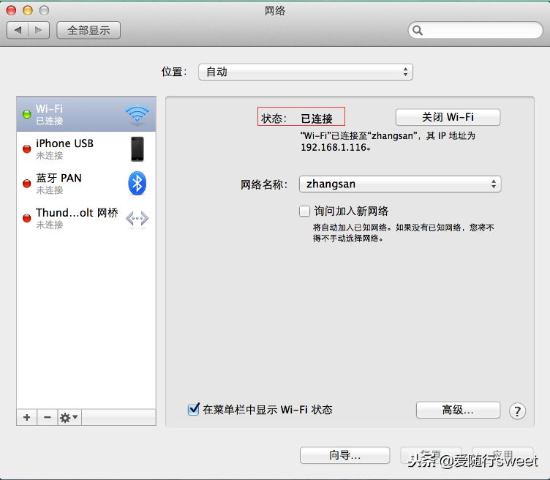The image size is (550, 480).
Task: Click the 网络 window title
Action: click(x=275, y=11)
